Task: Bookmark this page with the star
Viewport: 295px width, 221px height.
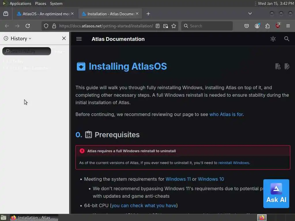Action: [x=174, y=26]
